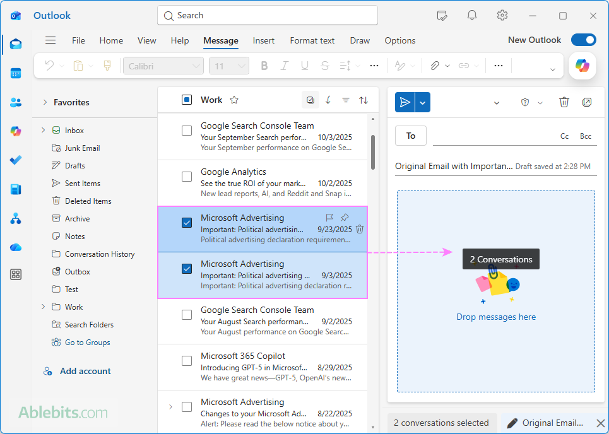609x434 pixels.
Task: Apply strikethrough formatting
Action: (324, 65)
